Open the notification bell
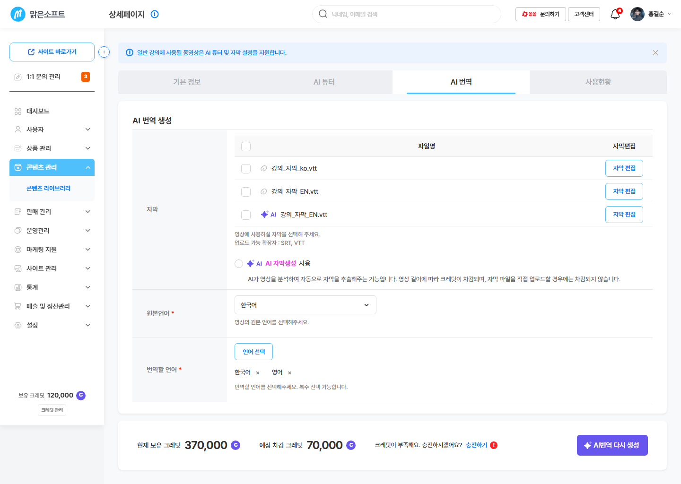Screen dimensions: 681x484 point(615,14)
